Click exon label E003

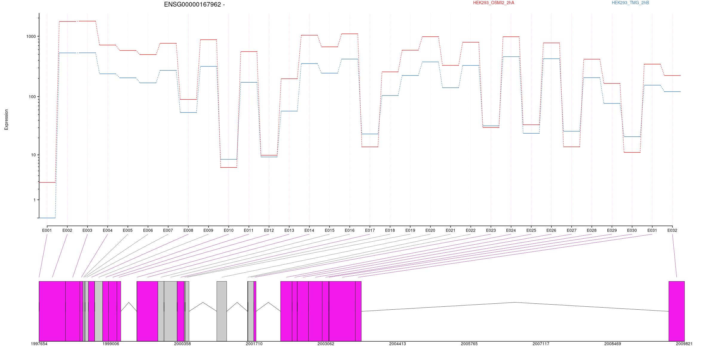click(x=87, y=230)
